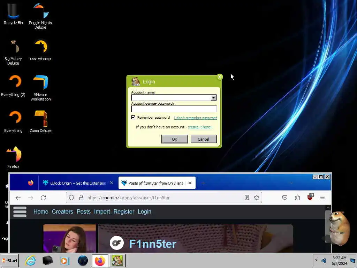
Task: Click the Account name input field
Action: click(171, 98)
